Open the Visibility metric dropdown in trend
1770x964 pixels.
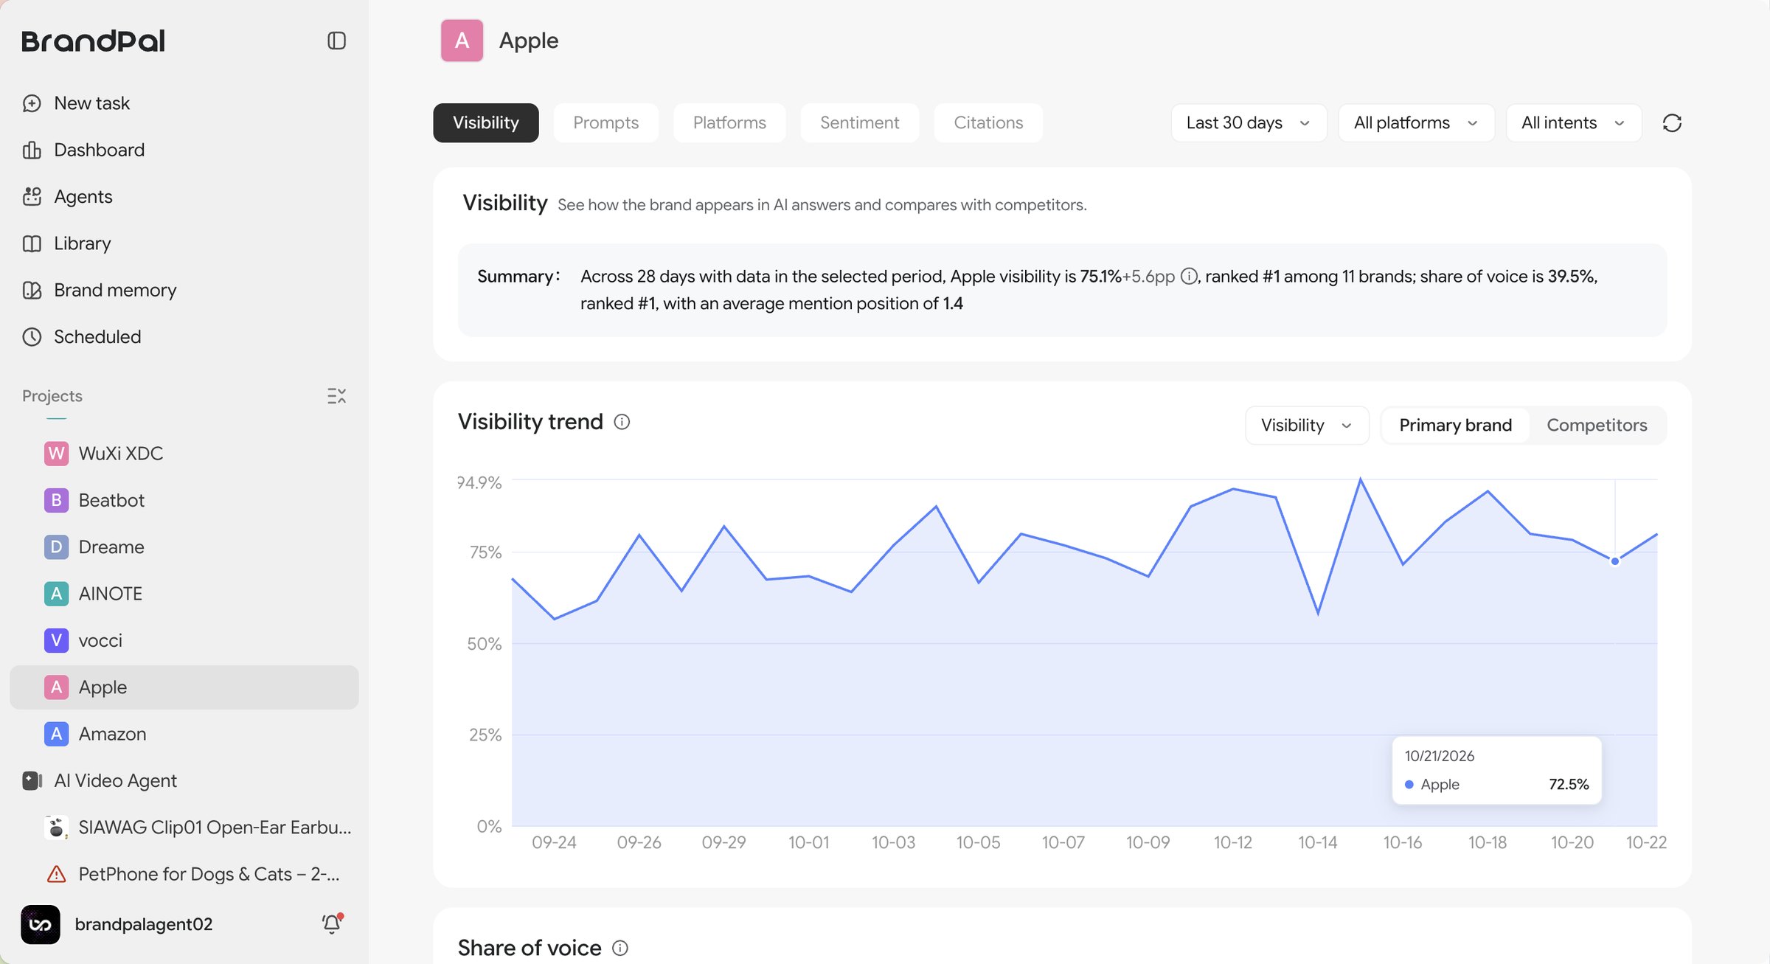[1307, 425]
